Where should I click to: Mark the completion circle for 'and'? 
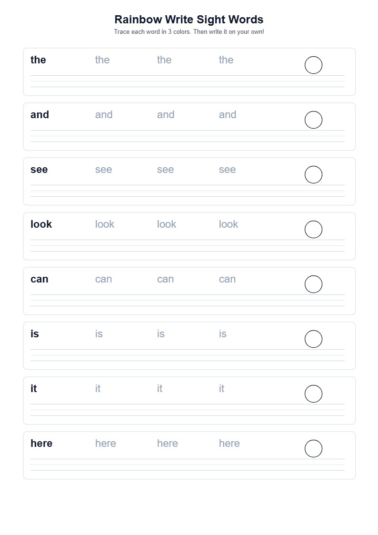pyautogui.click(x=313, y=120)
